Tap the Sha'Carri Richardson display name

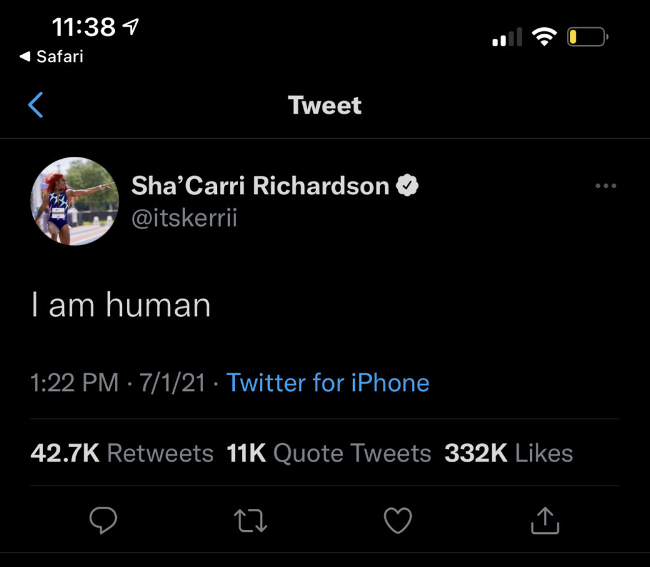(x=260, y=186)
